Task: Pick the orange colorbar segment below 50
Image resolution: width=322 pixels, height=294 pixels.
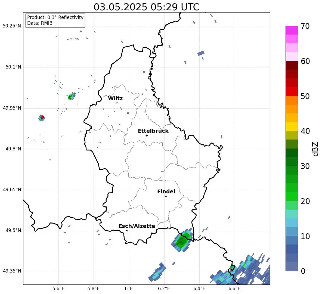Action: [x=292, y=100]
